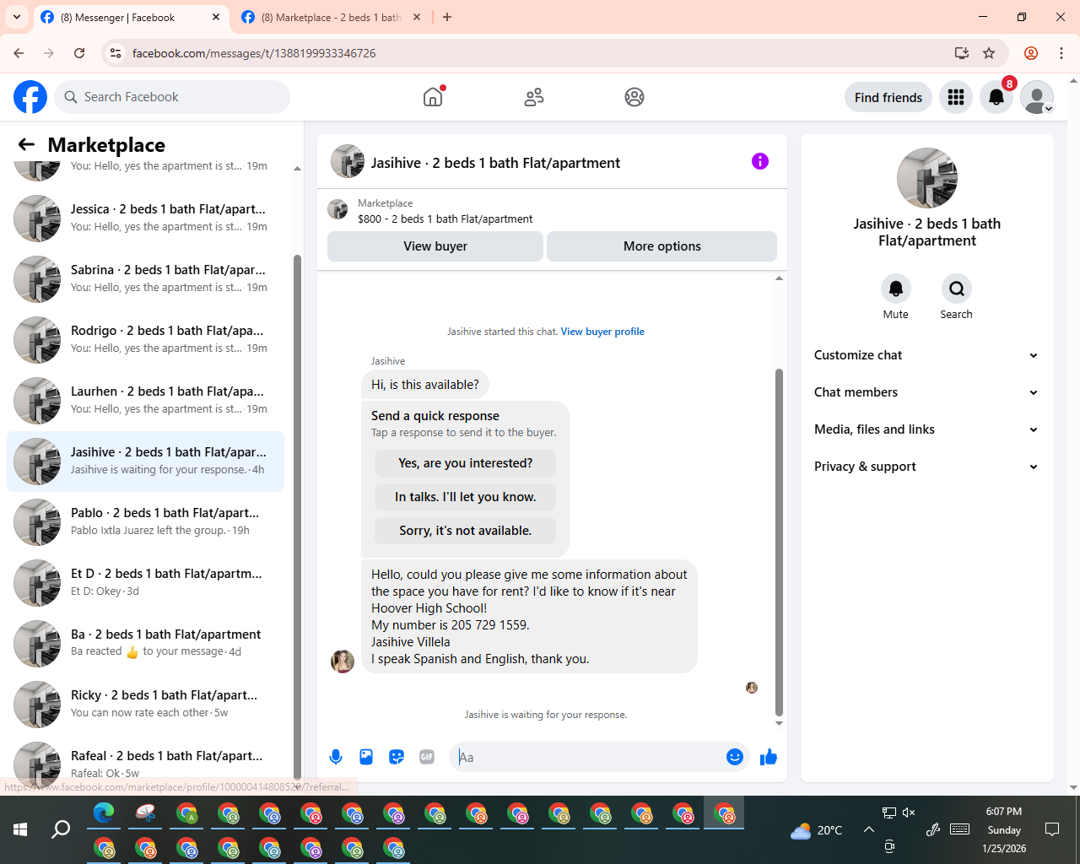Click View buyer button
This screenshot has height=864, width=1080.
pos(435,246)
